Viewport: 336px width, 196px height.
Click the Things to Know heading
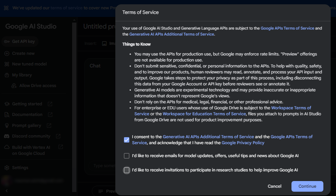tap(137, 44)
